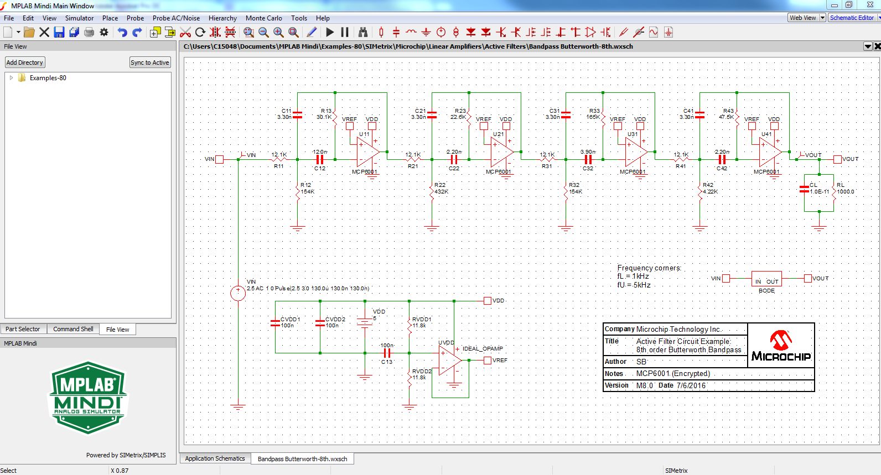Place a resistor from the toolbar

[381, 33]
